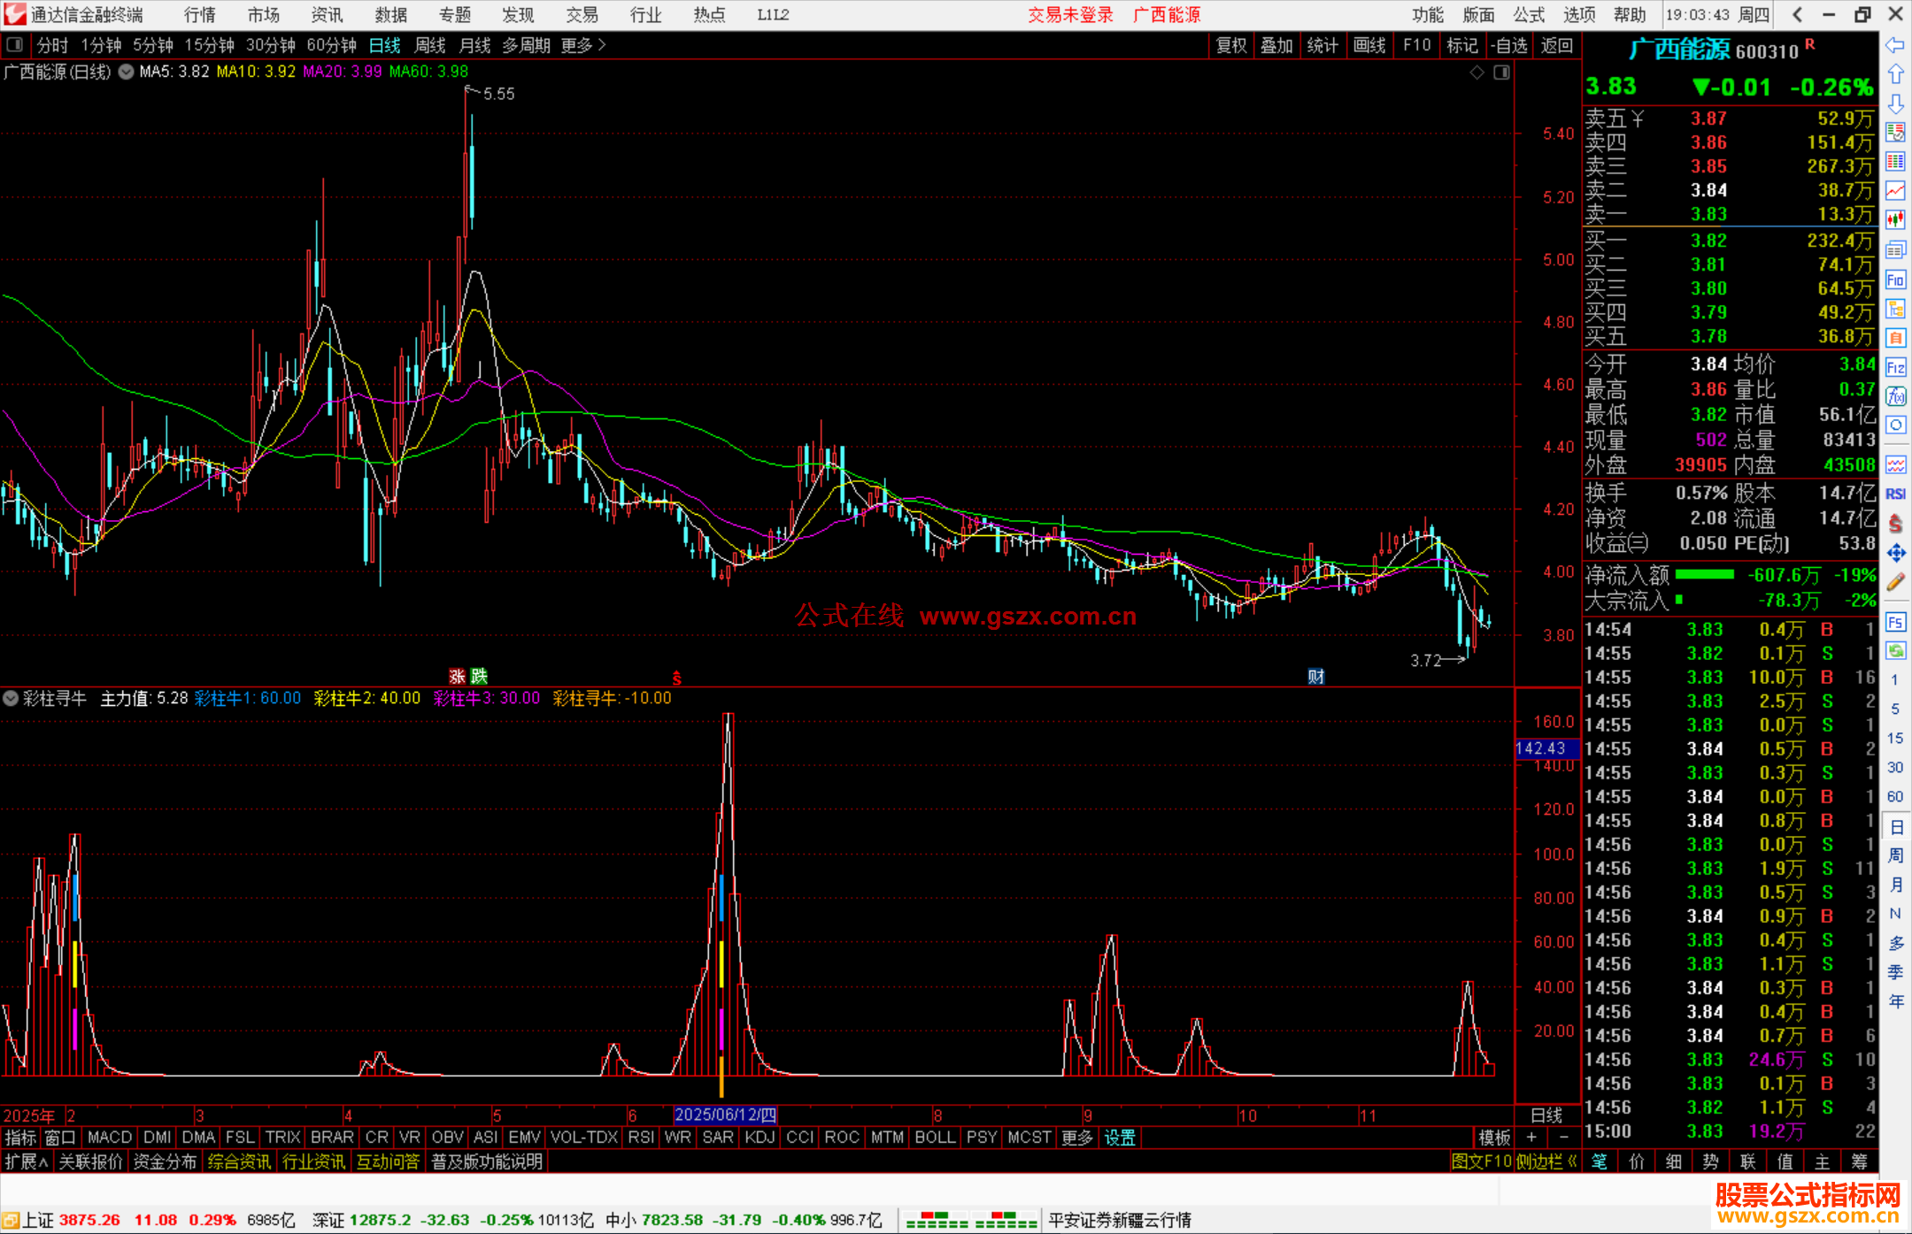Collapse the sidebar via 侧边栏 control

1546,1161
